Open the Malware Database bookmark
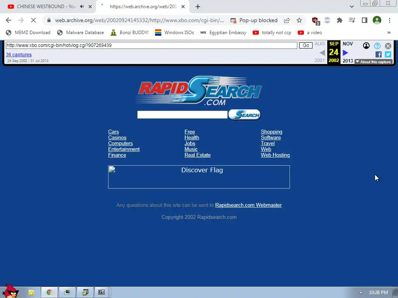 80,33
